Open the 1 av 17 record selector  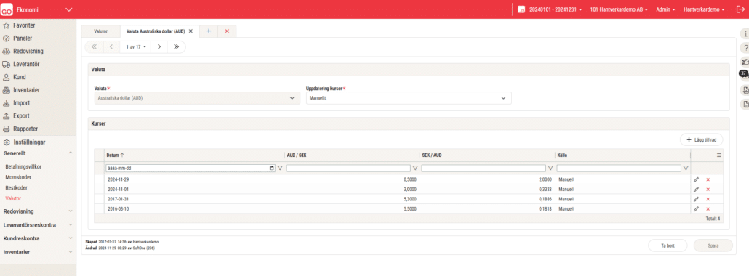click(136, 46)
